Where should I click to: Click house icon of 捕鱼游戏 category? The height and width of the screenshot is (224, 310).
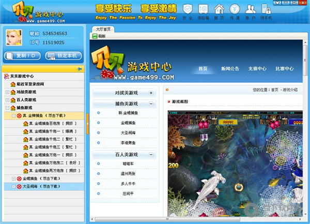(13, 108)
